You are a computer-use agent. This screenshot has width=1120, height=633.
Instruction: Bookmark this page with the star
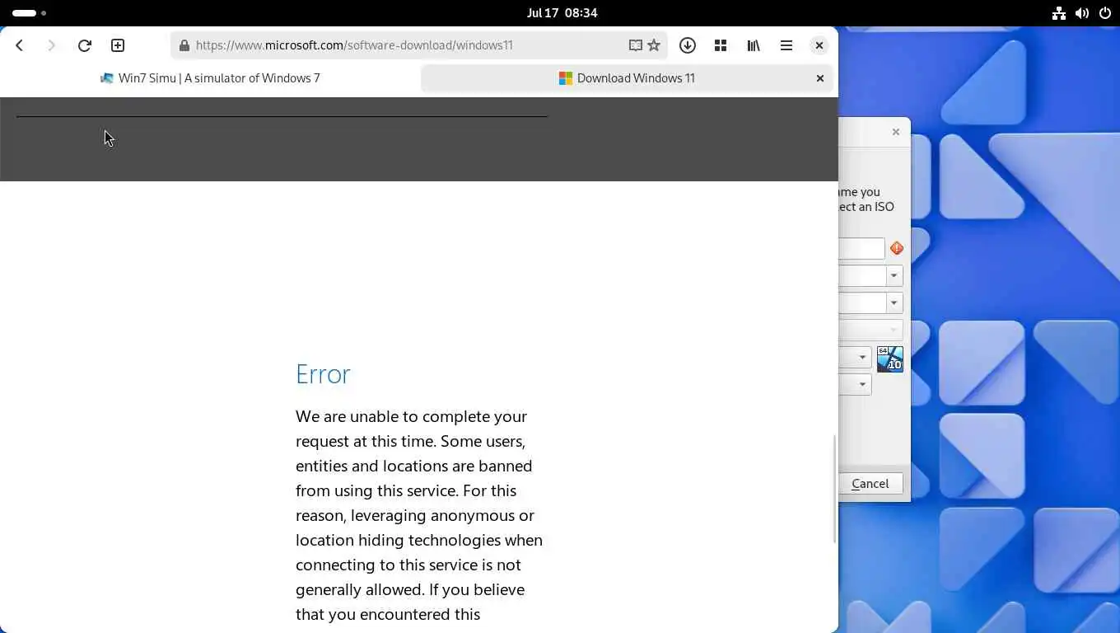654,45
